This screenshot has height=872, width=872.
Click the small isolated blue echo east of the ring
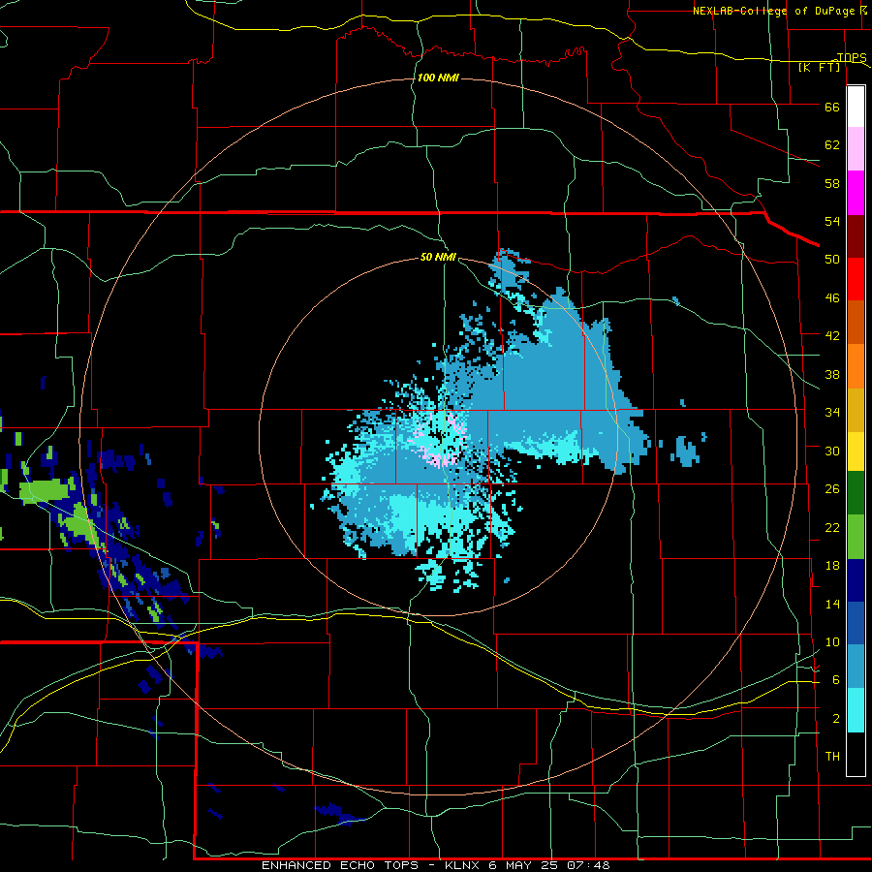(687, 450)
